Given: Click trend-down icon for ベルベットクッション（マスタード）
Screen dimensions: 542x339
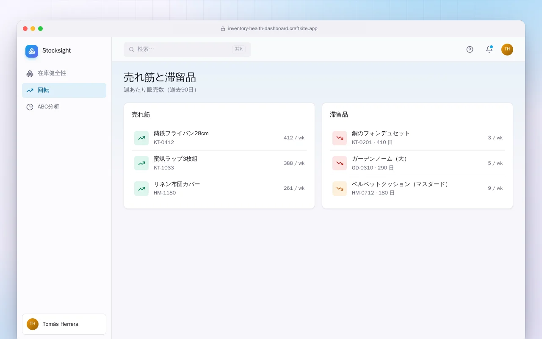Looking at the screenshot, I should pos(340,189).
